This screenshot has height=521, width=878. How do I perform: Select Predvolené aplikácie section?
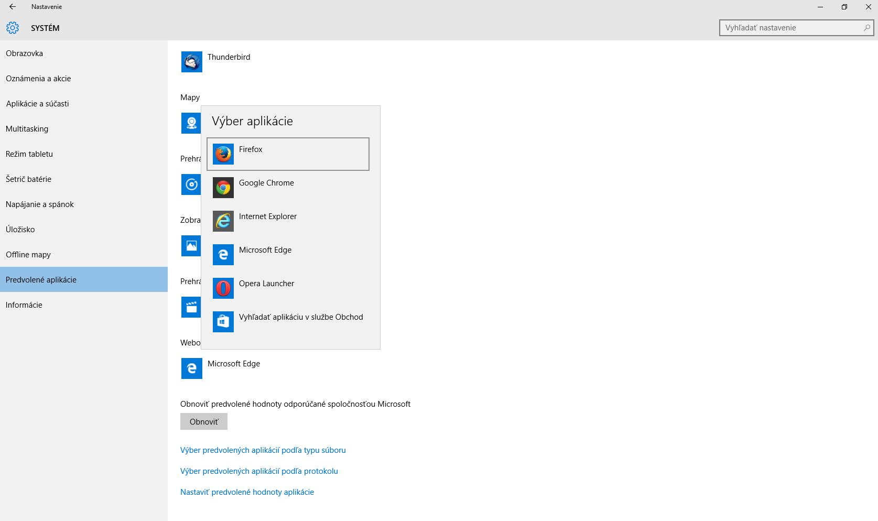(84, 279)
